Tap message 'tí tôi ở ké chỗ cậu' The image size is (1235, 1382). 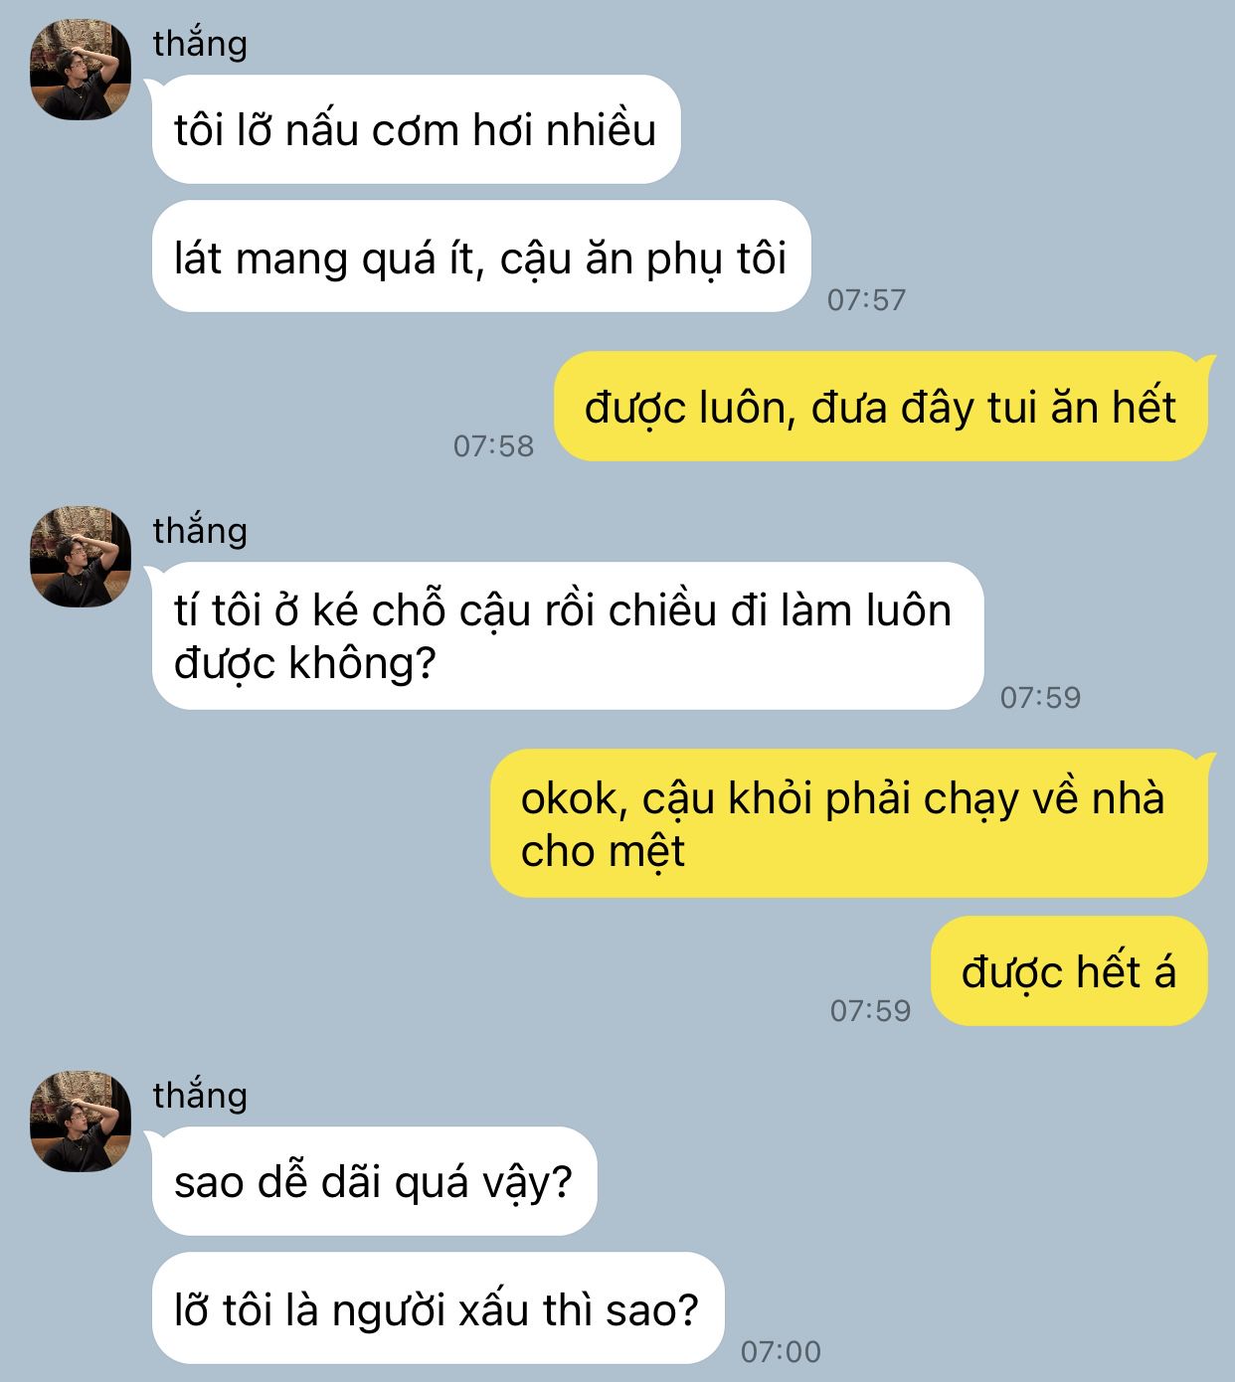[568, 636]
